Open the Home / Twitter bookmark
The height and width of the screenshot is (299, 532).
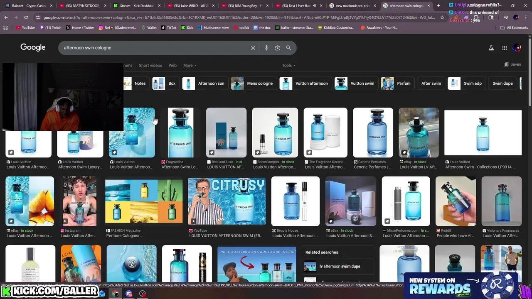[x=80, y=27]
